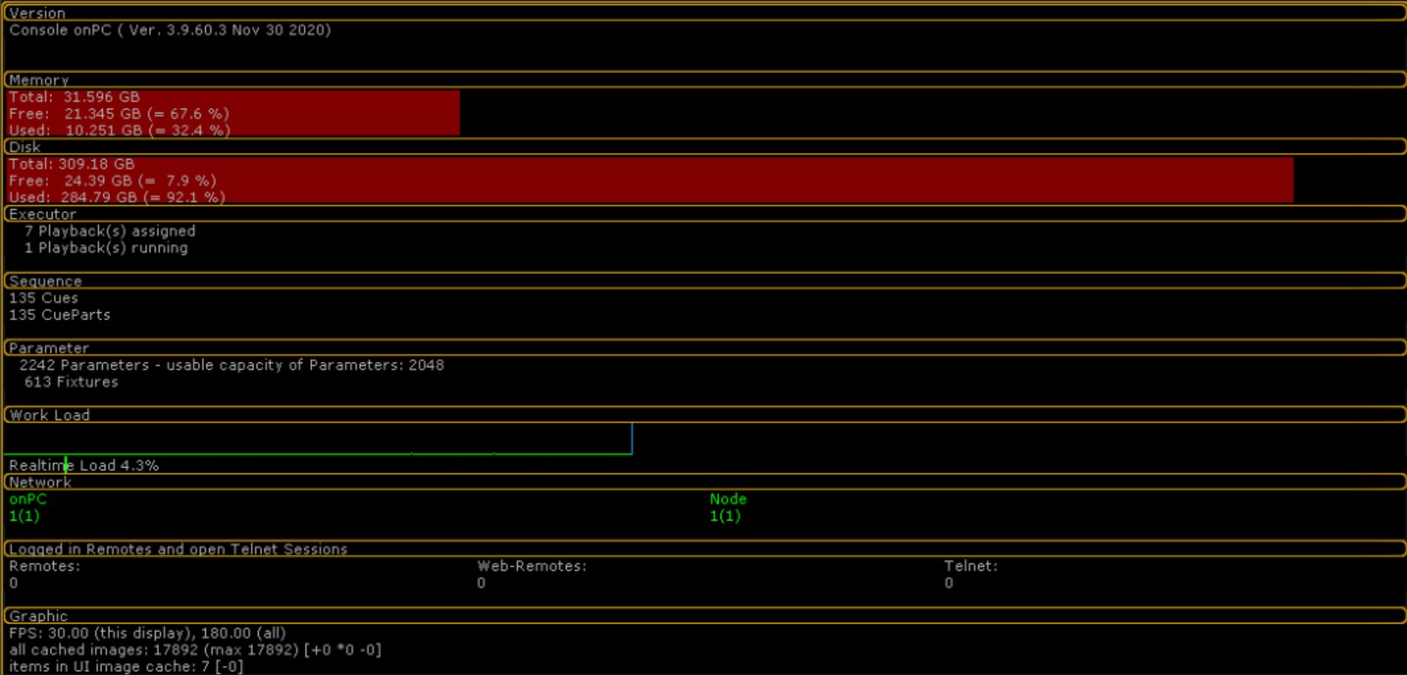
Task: Select the Sequence section header
Action: coord(45,281)
